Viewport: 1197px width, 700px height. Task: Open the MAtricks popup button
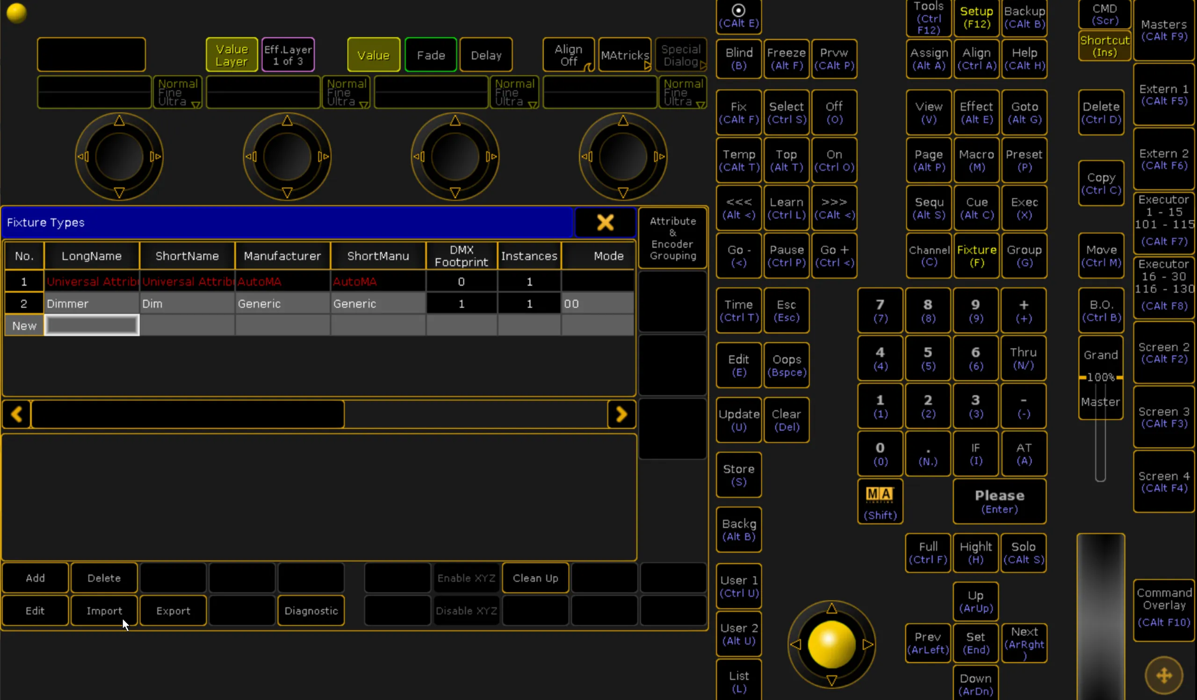tap(625, 55)
